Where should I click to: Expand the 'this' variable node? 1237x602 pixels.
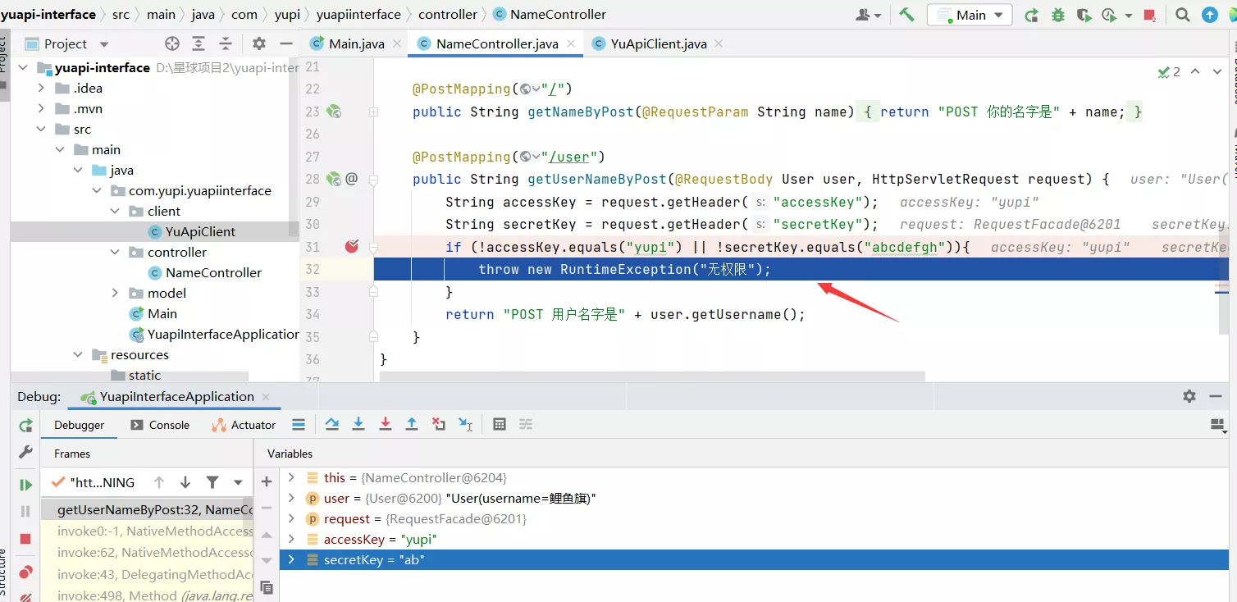[290, 477]
